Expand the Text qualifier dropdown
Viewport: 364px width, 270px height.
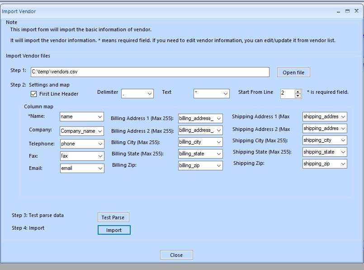[x=226, y=94]
